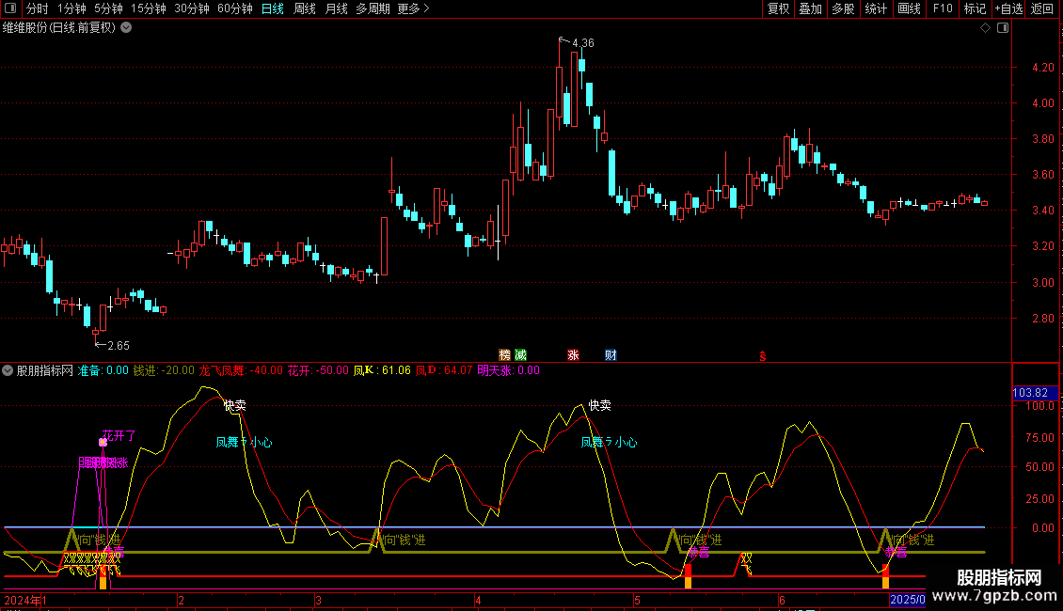
Task: Click the first 凤舞小心 warning label
Action: [x=244, y=443]
